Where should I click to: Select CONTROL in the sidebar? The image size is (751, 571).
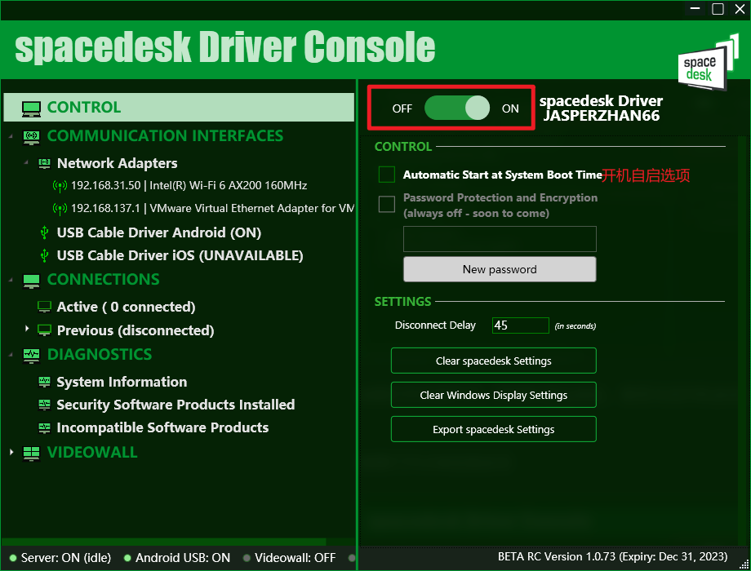179,107
